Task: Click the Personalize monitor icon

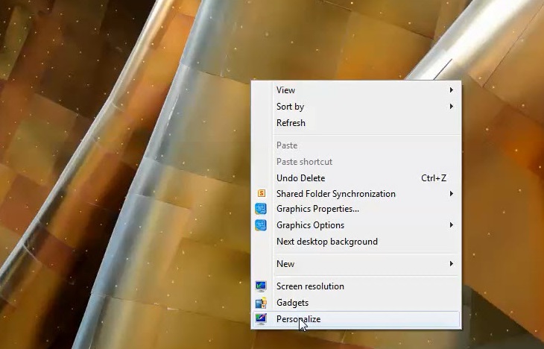Action: [261, 318]
